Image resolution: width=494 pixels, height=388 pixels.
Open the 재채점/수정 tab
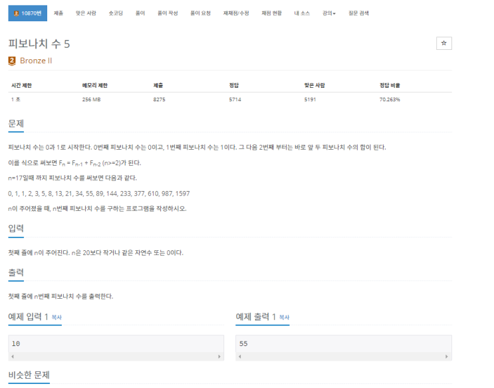pos(236,13)
